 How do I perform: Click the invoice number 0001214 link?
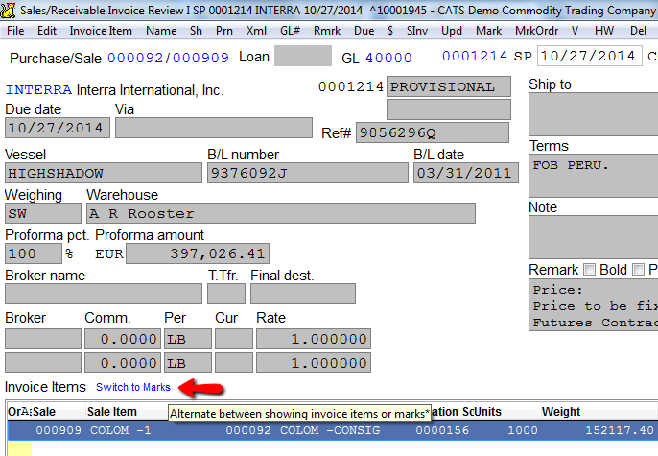click(x=475, y=56)
